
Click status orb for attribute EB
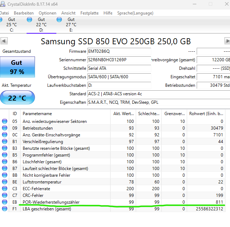click(5, 202)
